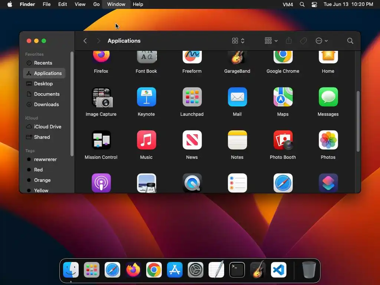The width and height of the screenshot is (380, 285).
Task: Click the Launchpad app in the folder
Action: pos(192,97)
